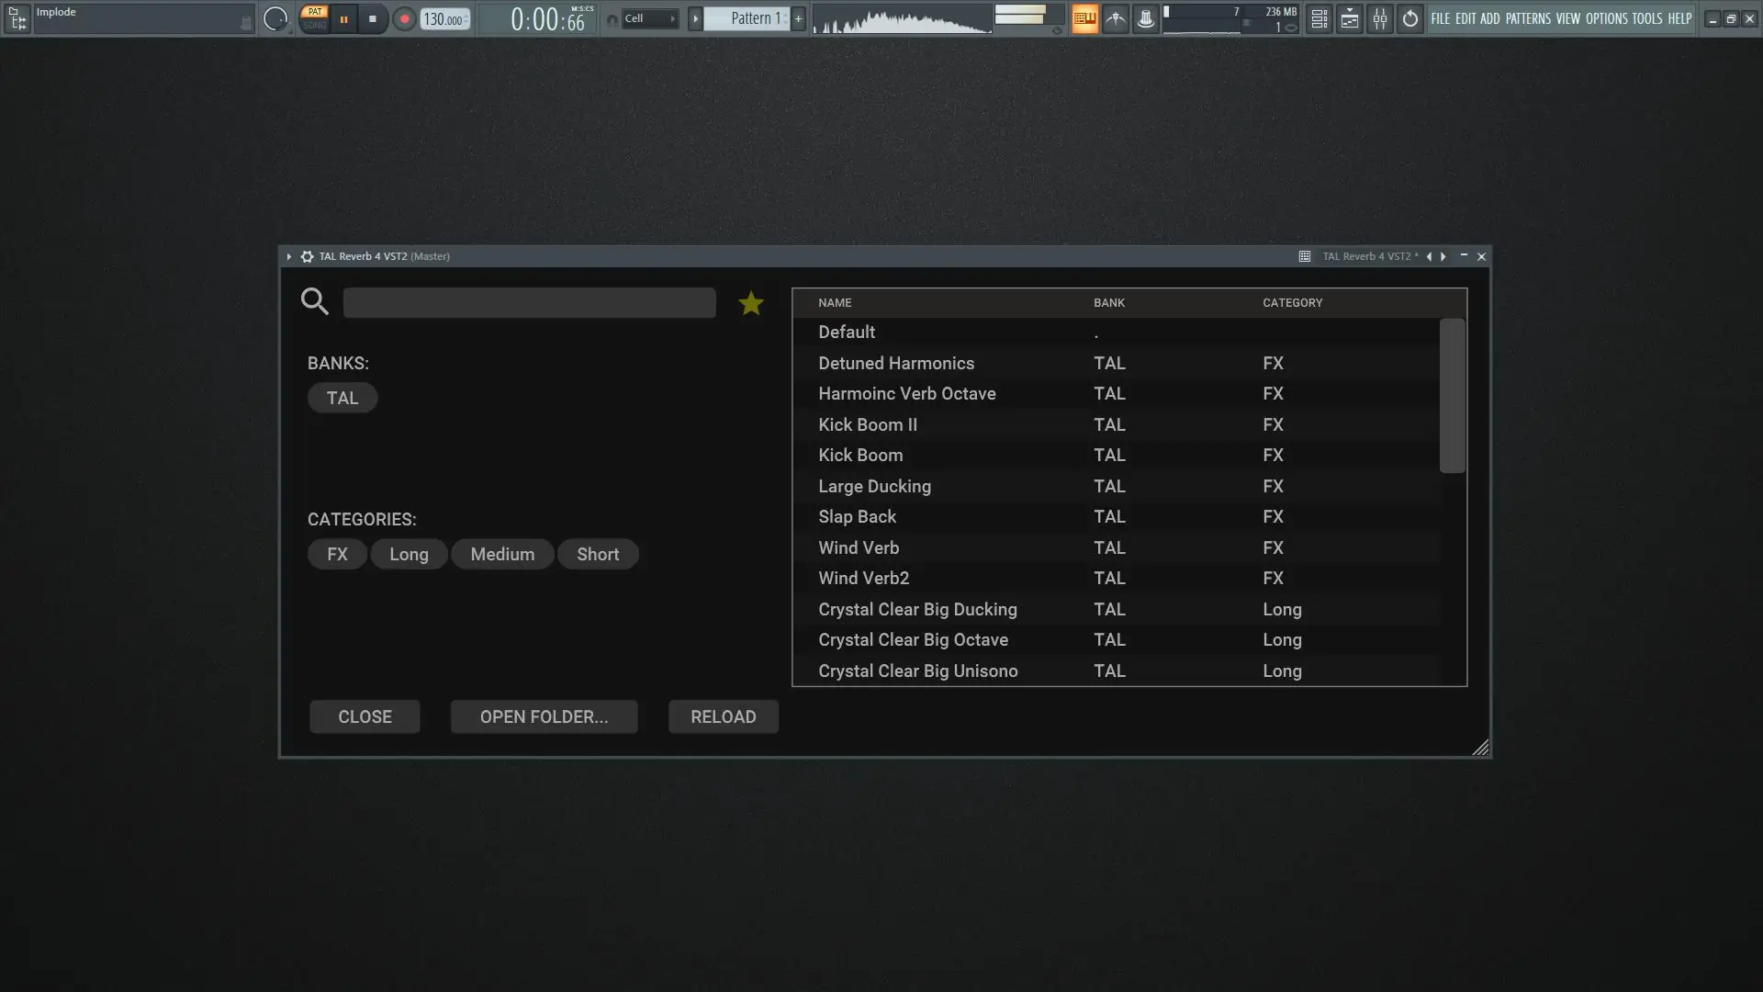1763x992 pixels.
Task: Open the Cell snap dropdown
Action: [649, 18]
